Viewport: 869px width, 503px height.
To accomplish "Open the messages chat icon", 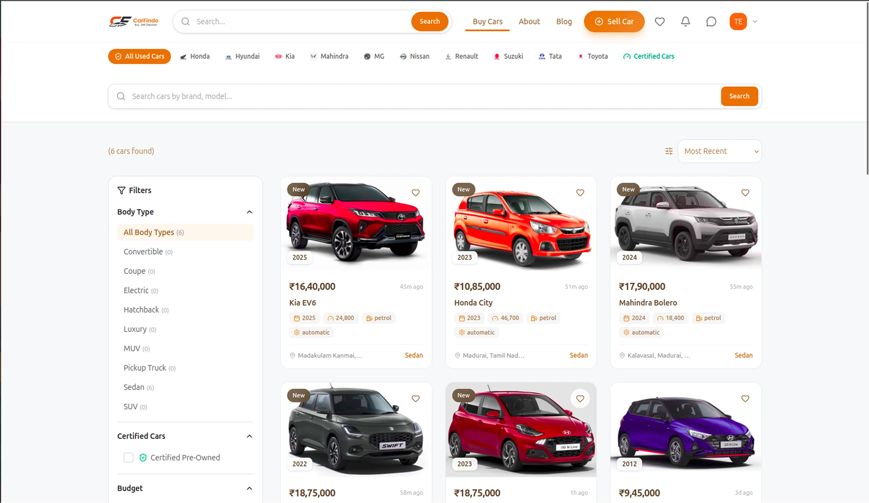I will tap(711, 22).
